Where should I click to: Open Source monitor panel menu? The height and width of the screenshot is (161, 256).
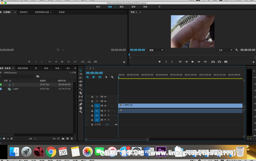15,12
